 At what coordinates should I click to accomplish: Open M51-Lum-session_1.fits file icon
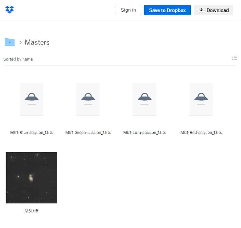(x=144, y=99)
